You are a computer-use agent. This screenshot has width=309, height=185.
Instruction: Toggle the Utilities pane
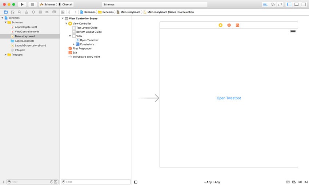[304, 4]
